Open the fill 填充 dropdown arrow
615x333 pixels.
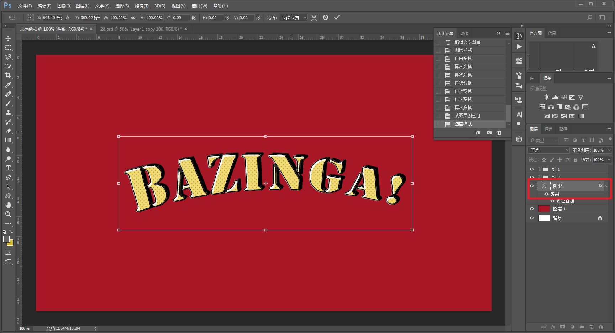(609, 160)
